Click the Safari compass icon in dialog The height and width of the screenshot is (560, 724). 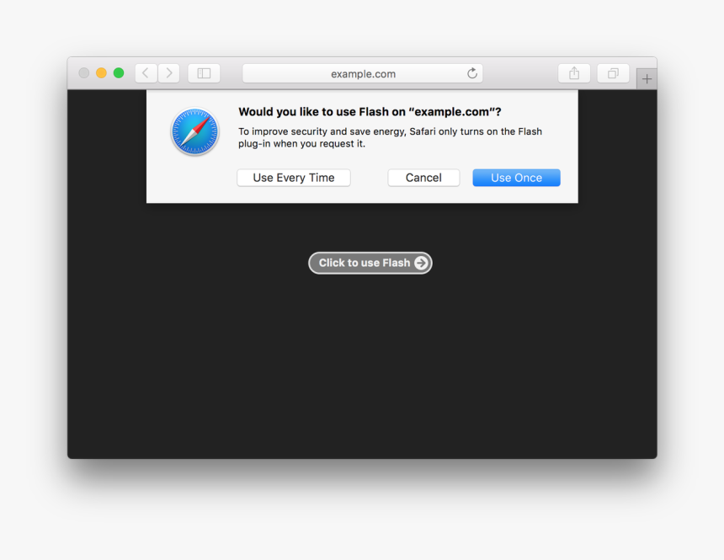tap(194, 131)
